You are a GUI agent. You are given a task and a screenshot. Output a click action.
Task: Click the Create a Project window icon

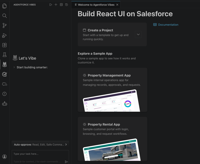coord(84,30)
